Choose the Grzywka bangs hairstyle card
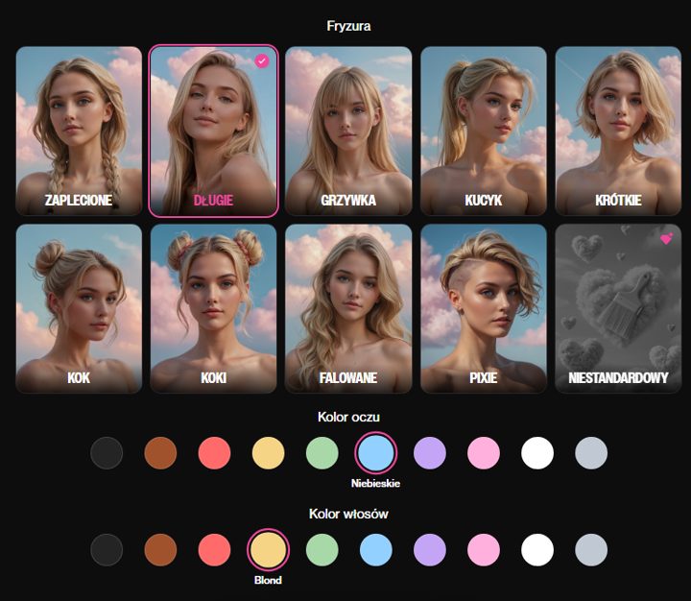 pyautogui.click(x=348, y=131)
